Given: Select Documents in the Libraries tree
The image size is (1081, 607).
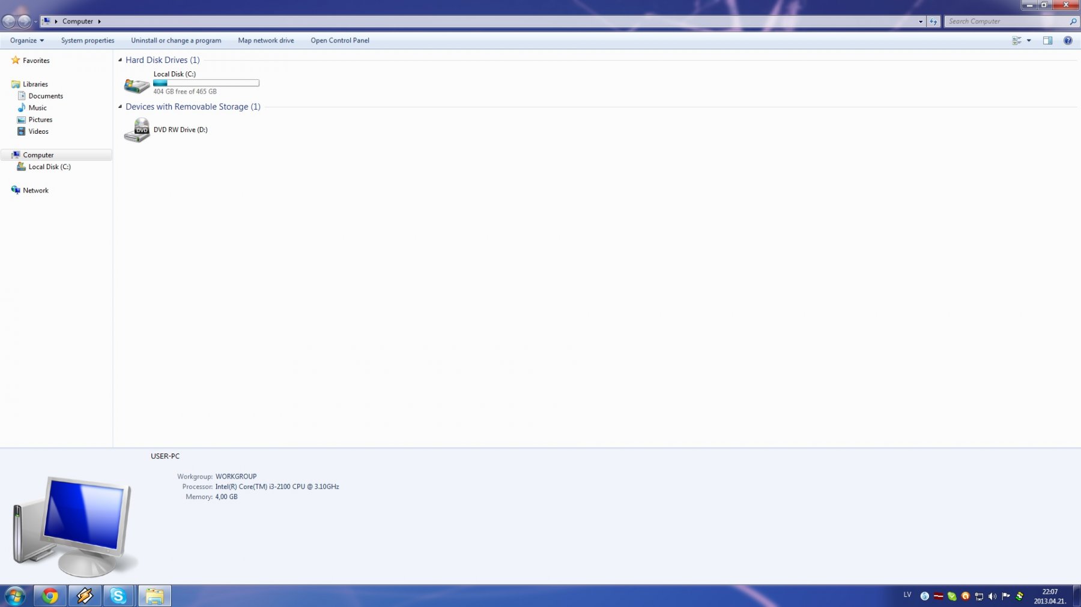Looking at the screenshot, I should 46,96.
